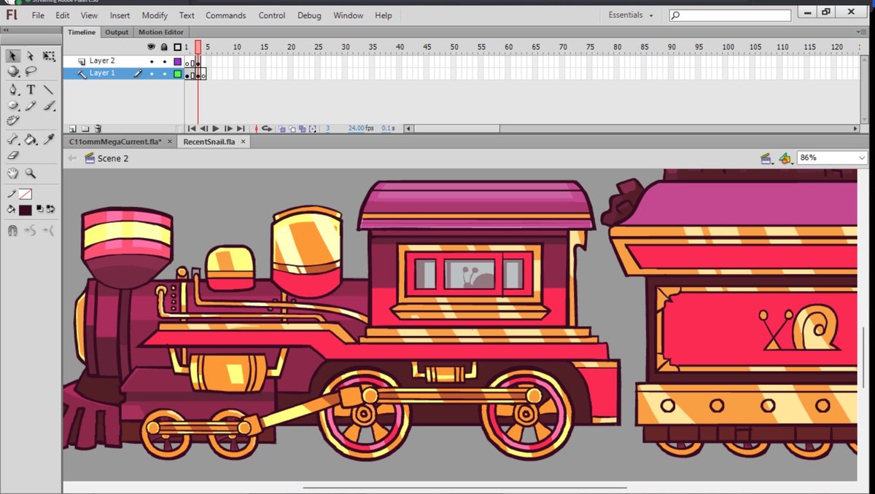Toggle Snap to Objects magnet
875x494 pixels.
[13, 230]
